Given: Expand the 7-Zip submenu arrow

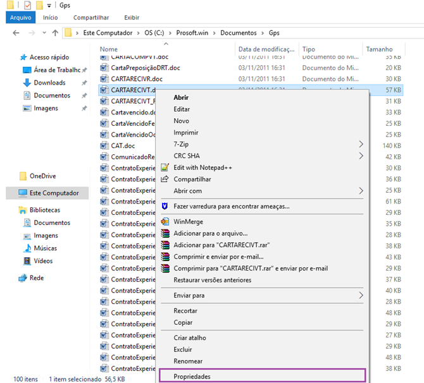Looking at the screenshot, I should [361, 144].
